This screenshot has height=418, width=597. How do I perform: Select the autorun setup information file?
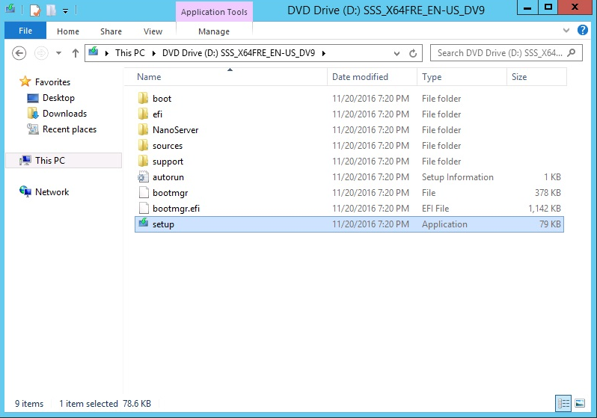[x=168, y=177]
